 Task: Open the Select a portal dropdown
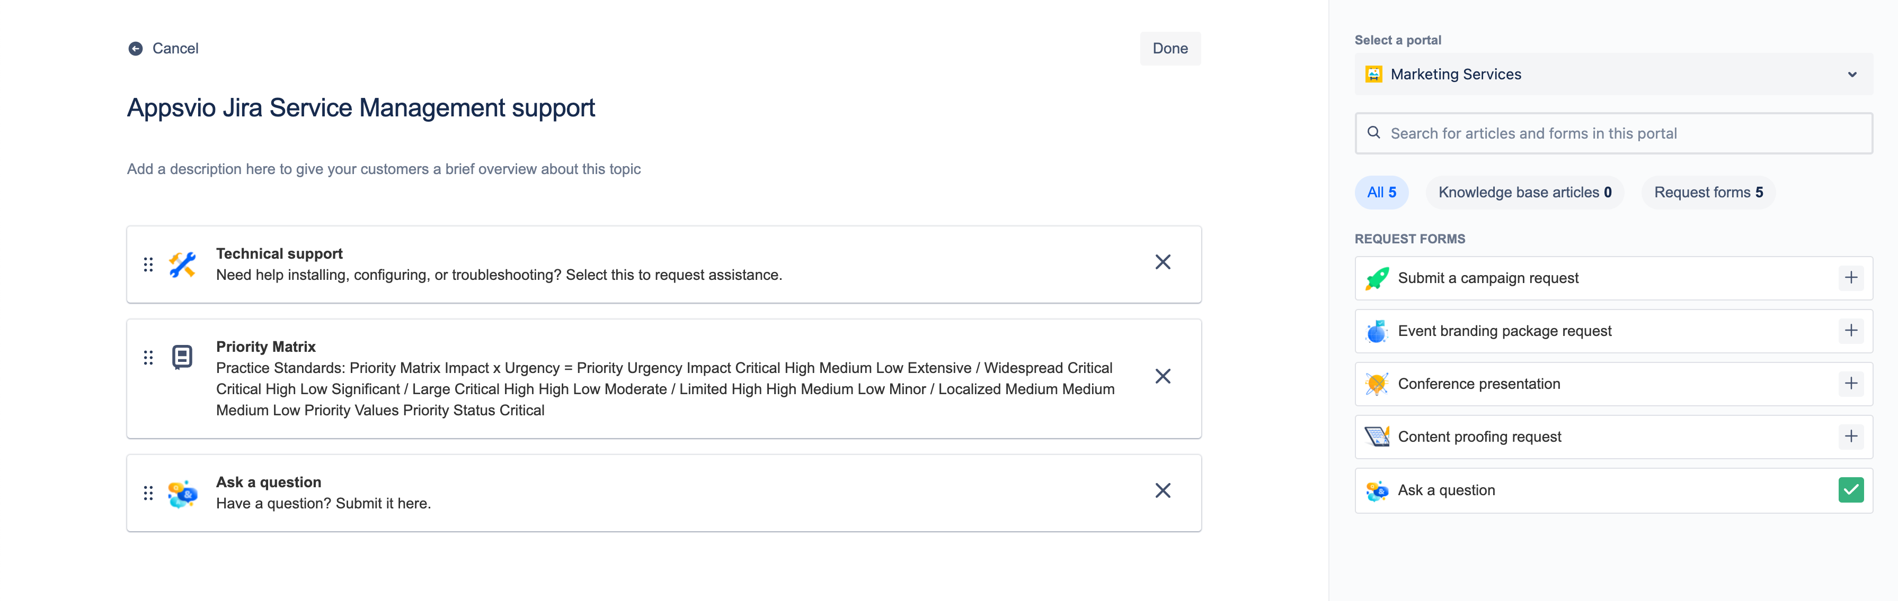[x=1613, y=74]
